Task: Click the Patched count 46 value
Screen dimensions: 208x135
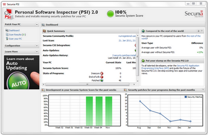Action: [x=120, y=80]
